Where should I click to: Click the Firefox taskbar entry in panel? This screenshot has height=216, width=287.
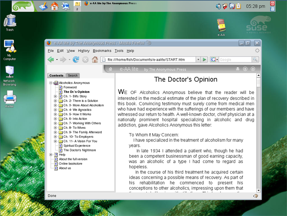[111, 3]
